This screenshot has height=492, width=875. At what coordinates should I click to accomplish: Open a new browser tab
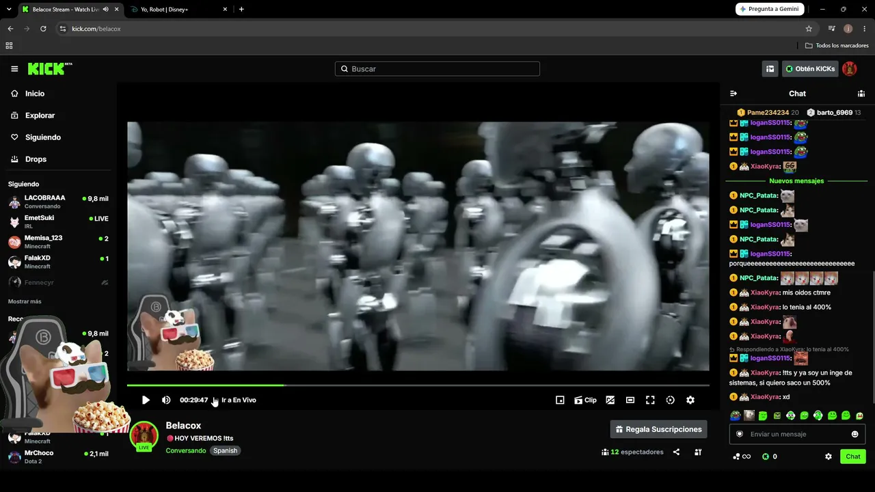coord(241,10)
